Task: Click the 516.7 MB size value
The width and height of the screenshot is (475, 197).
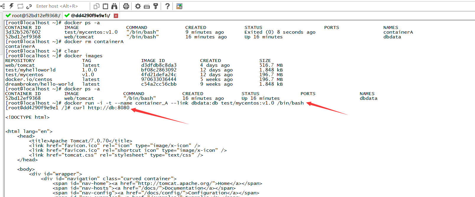Action: click(271, 65)
